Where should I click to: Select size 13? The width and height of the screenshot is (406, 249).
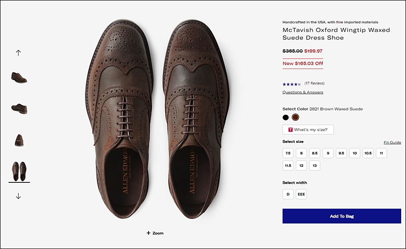point(315,165)
